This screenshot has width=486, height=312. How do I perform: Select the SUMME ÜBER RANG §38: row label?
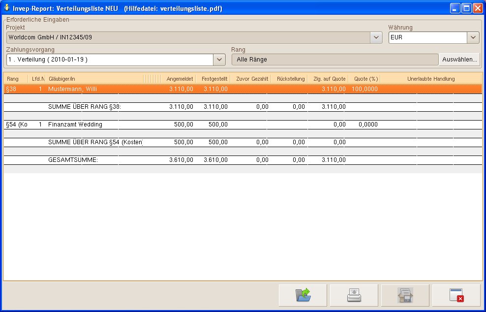point(84,107)
